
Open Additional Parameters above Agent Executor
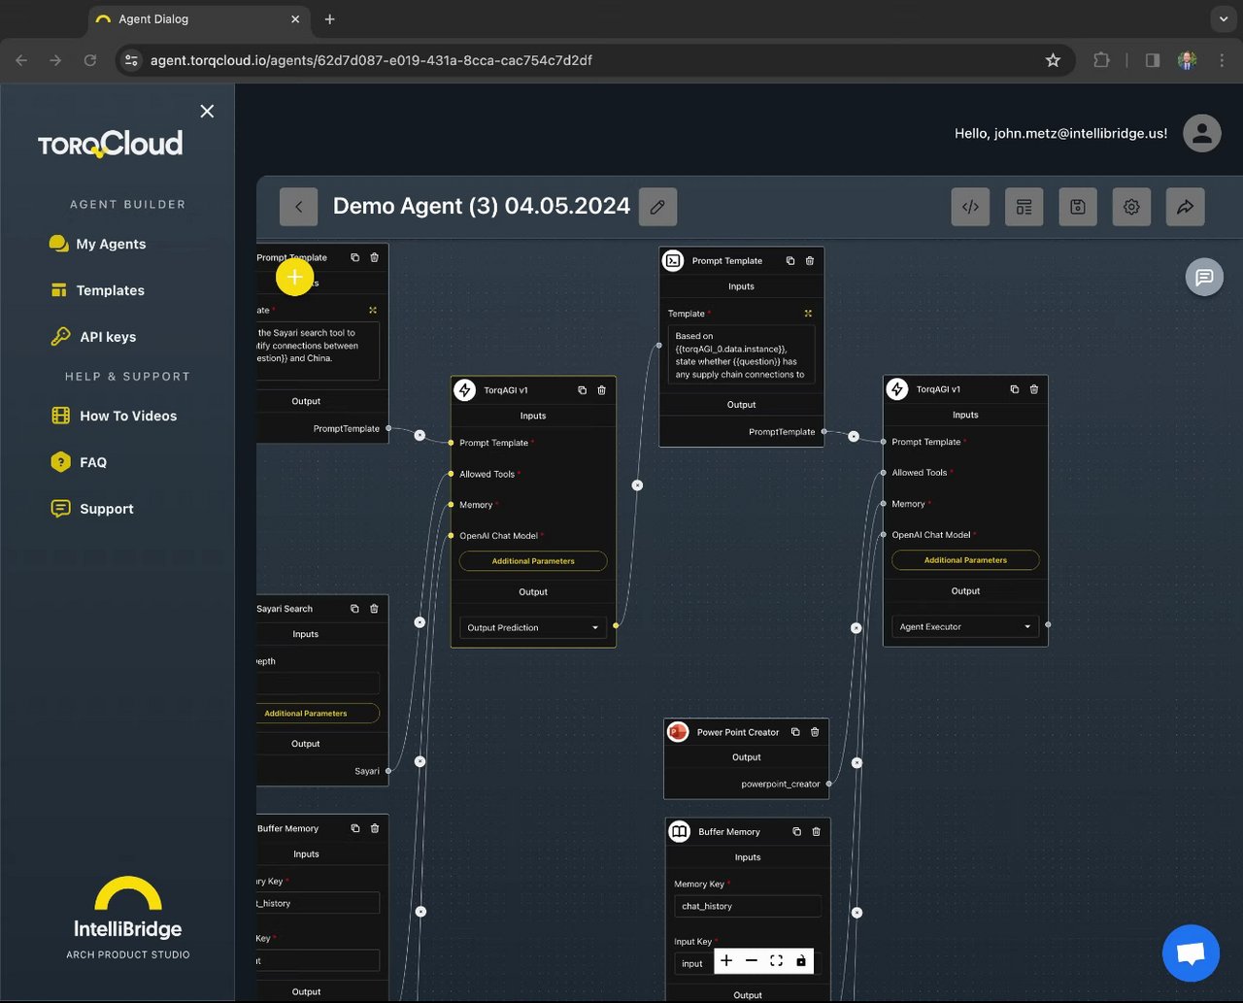tap(965, 560)
